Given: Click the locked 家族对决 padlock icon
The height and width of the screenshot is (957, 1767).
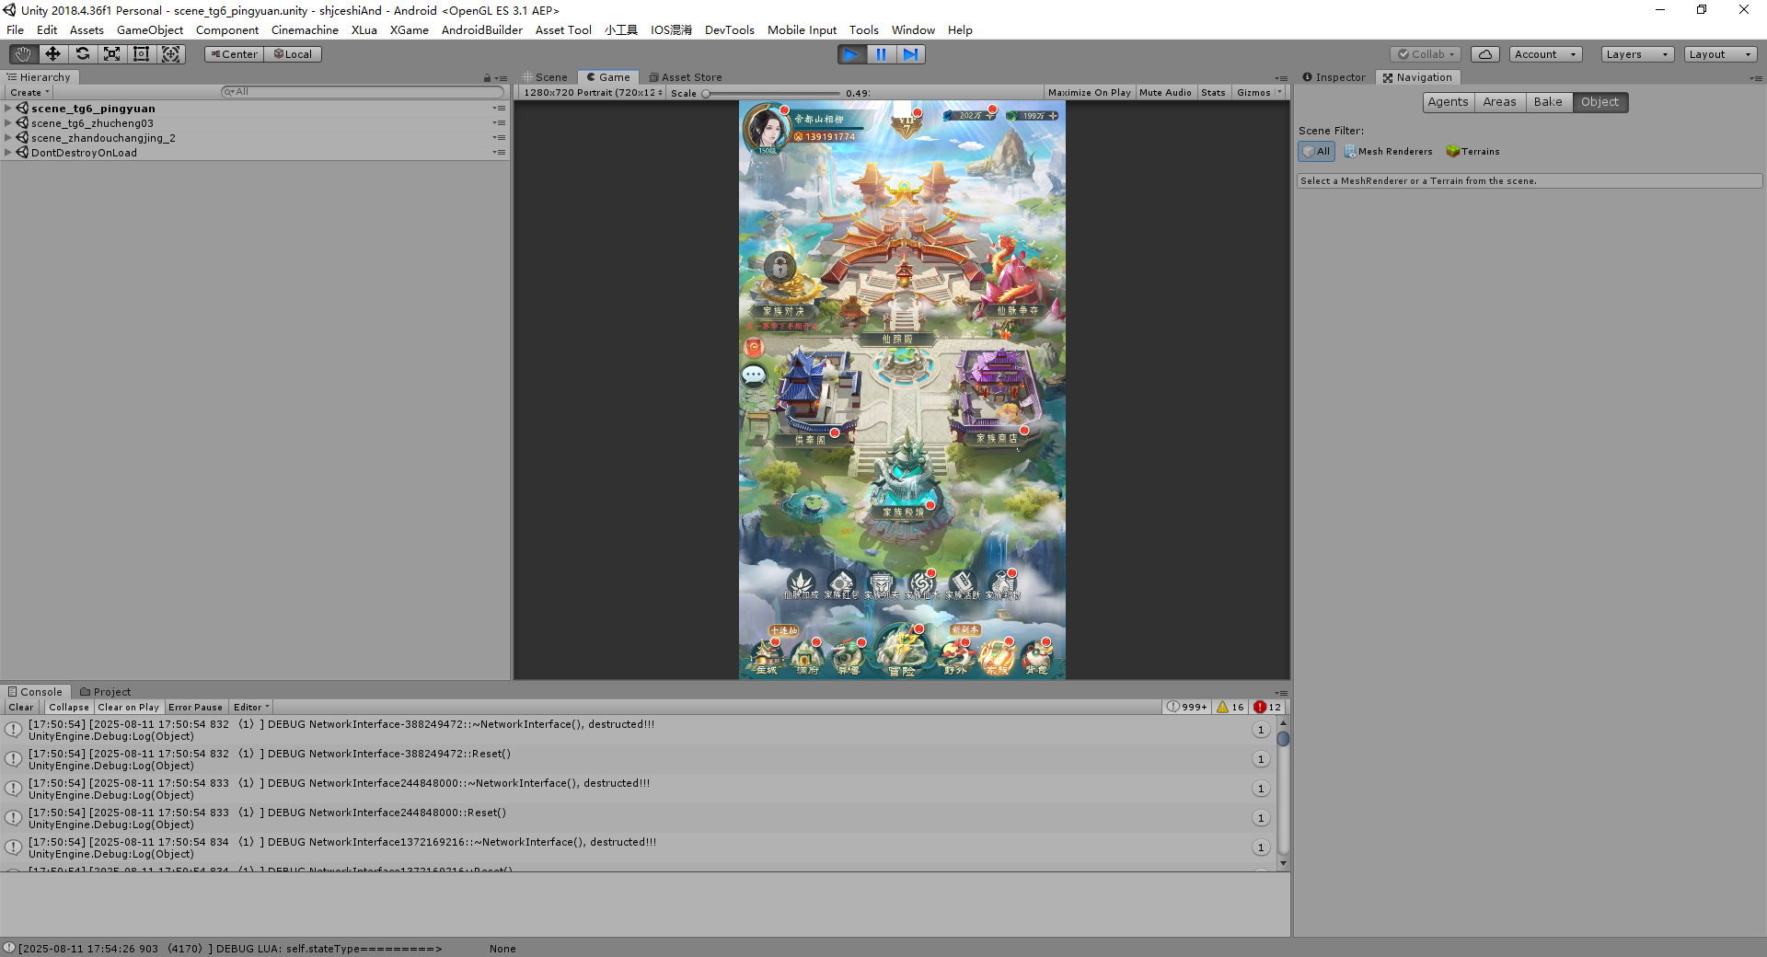Looking at the screenshot, I should (780, 267).
